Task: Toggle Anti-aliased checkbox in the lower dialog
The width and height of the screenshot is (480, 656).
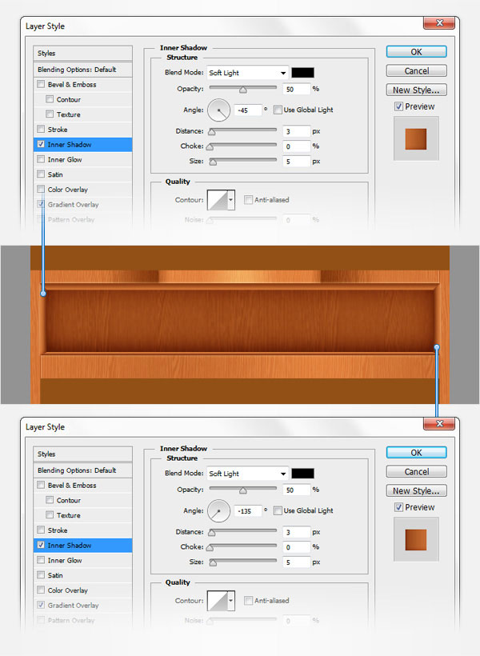Action: [x=248, y=600]
